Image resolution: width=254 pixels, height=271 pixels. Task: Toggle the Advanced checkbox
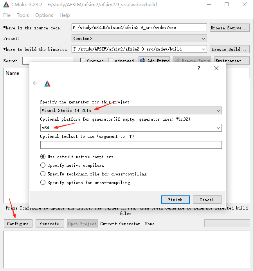pyautogui.click(x=110, y=60)
